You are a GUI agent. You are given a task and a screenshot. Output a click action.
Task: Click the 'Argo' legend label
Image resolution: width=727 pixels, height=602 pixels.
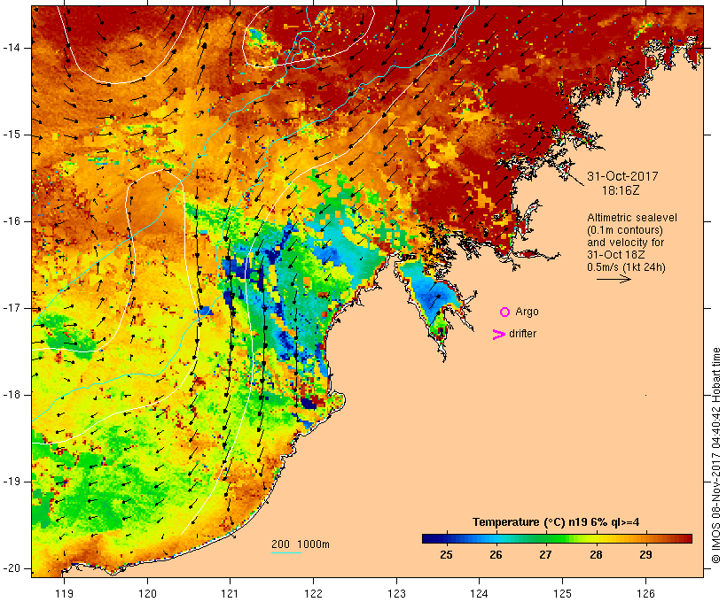528,313
